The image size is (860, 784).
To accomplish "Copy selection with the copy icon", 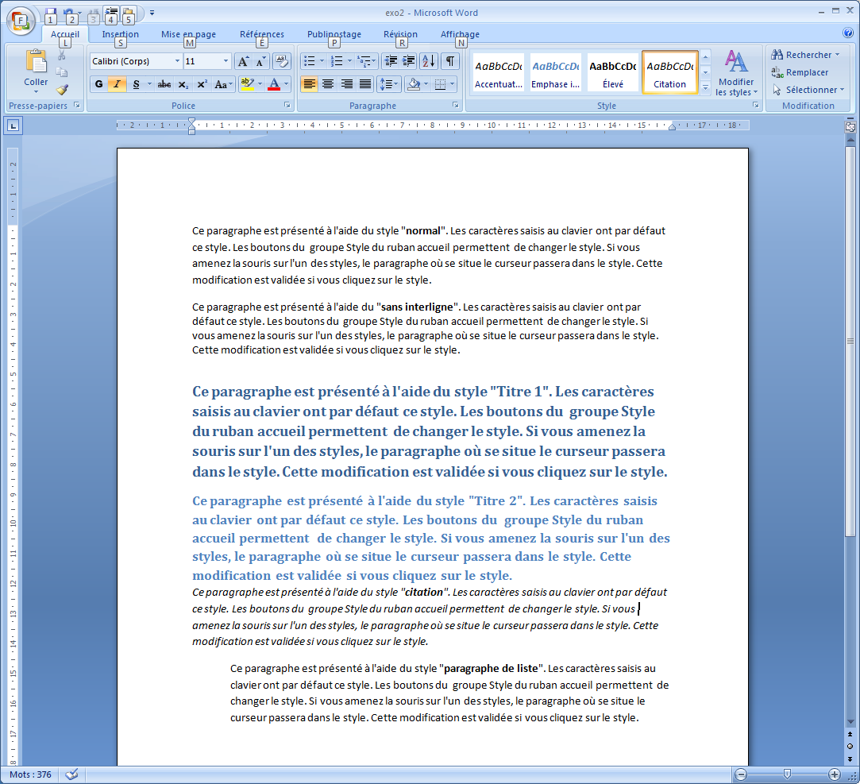I will click(62, 71).
